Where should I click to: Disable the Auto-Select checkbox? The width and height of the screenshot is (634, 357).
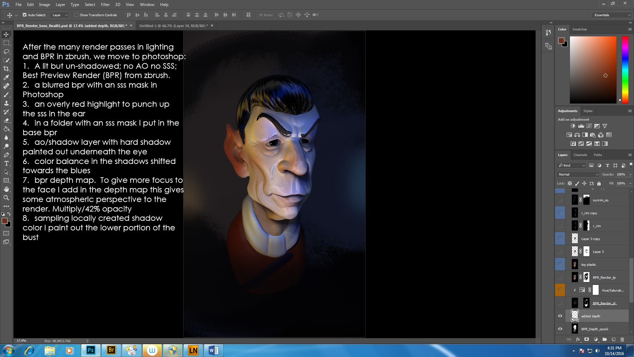click(x=24, y=15)
